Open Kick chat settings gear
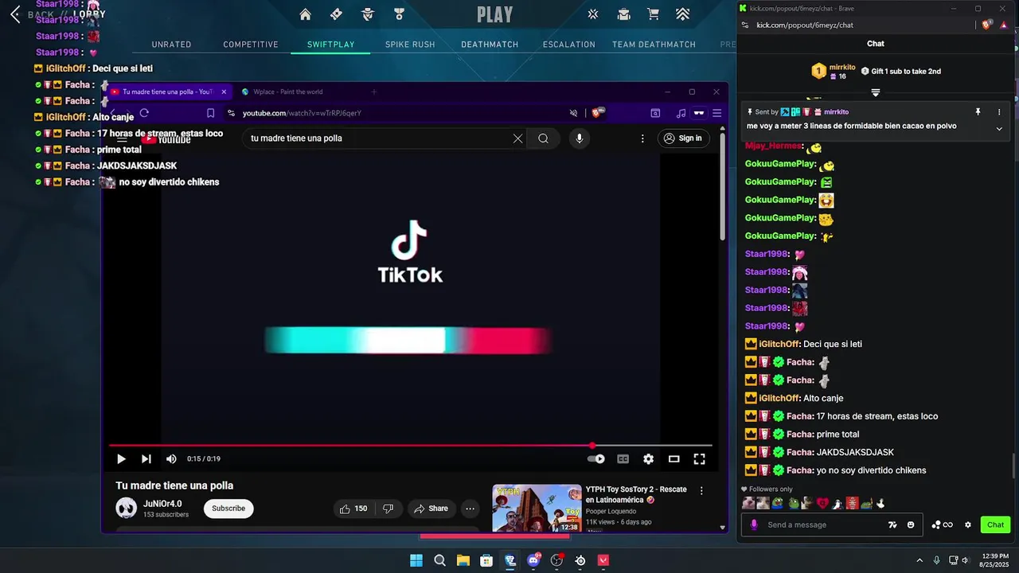 pos(968,525)
